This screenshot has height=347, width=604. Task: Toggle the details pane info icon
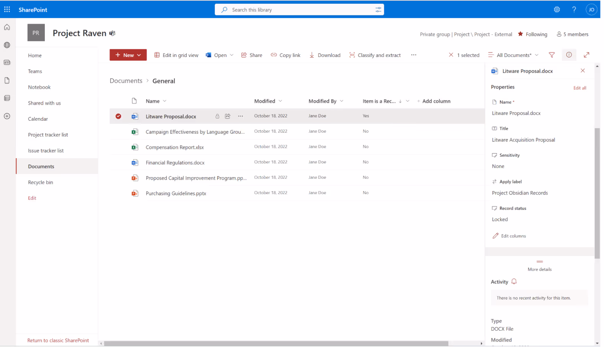pyautogui.click(x=569, y=55)
